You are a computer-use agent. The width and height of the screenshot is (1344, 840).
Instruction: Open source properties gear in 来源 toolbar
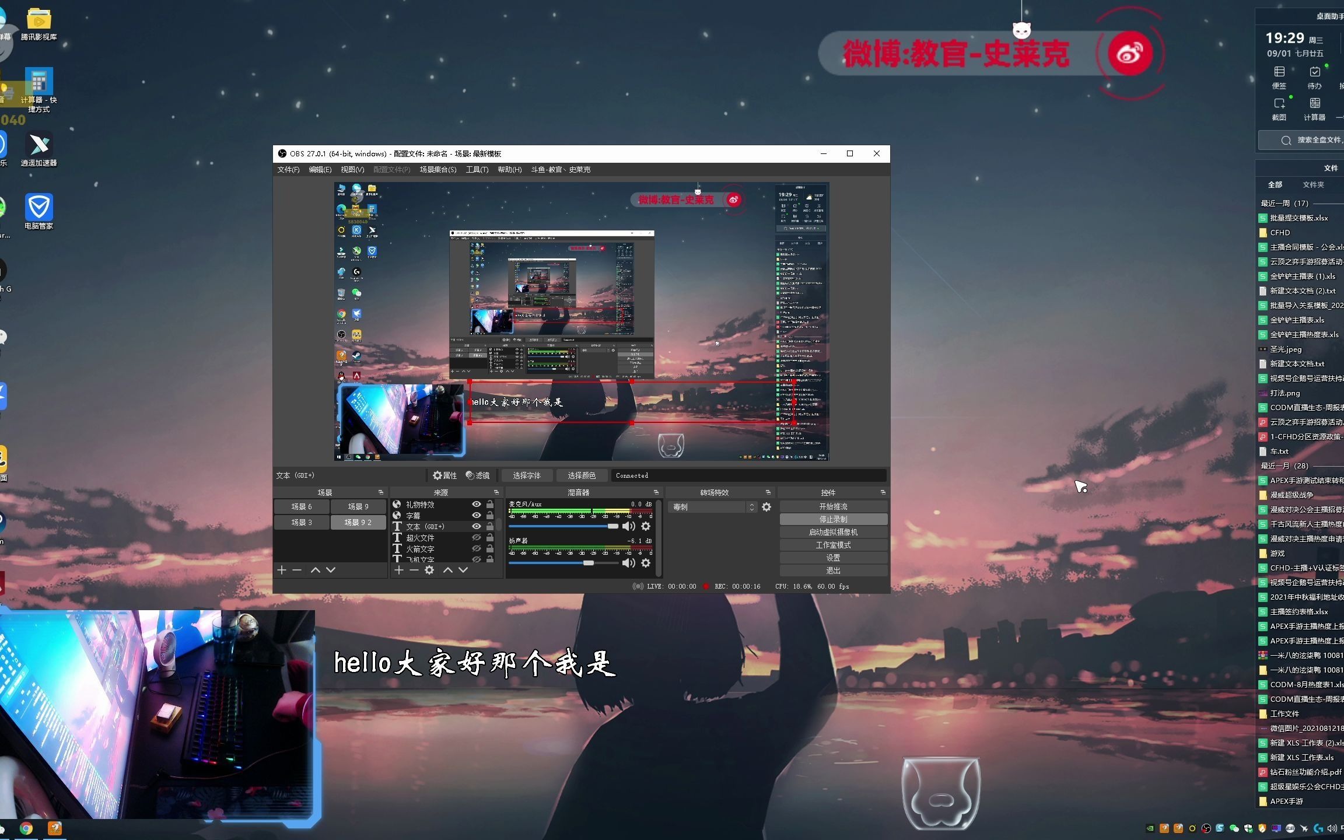(429, 570)
